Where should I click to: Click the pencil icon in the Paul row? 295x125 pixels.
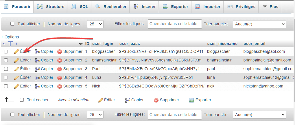coord(16,69)
